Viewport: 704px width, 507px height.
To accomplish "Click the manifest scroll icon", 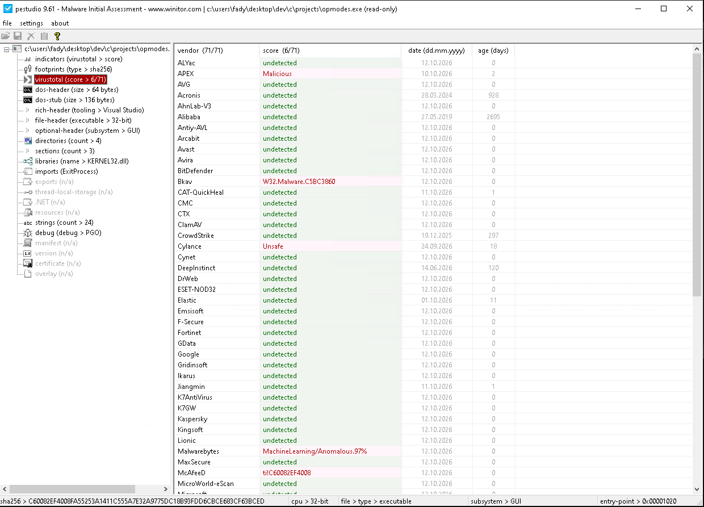I will pyautogui.click(x=28, y=243).
